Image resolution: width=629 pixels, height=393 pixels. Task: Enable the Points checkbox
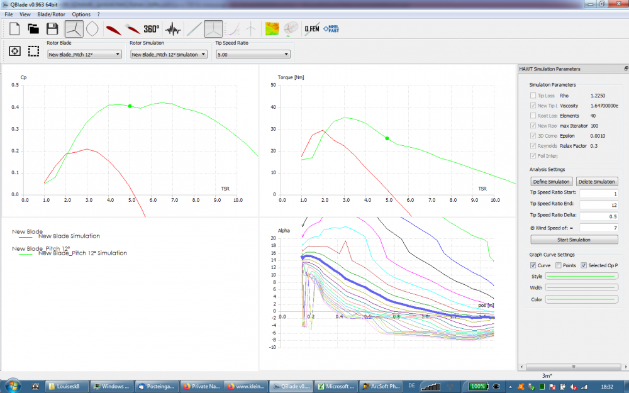(559, 265)
